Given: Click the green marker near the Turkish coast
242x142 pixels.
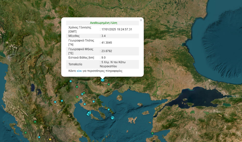Looking at the screenshot, I should click(152, 134).
